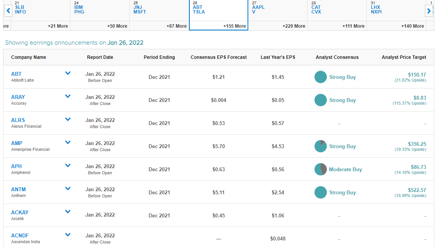Open the AMP ticker link
This screenshot has height=247, width=435.
(x=17, y=143)
